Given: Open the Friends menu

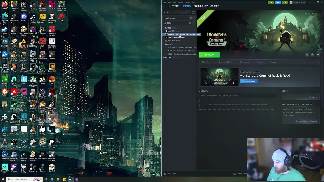Looking at the screenshot, I should (x=180, y=2).
